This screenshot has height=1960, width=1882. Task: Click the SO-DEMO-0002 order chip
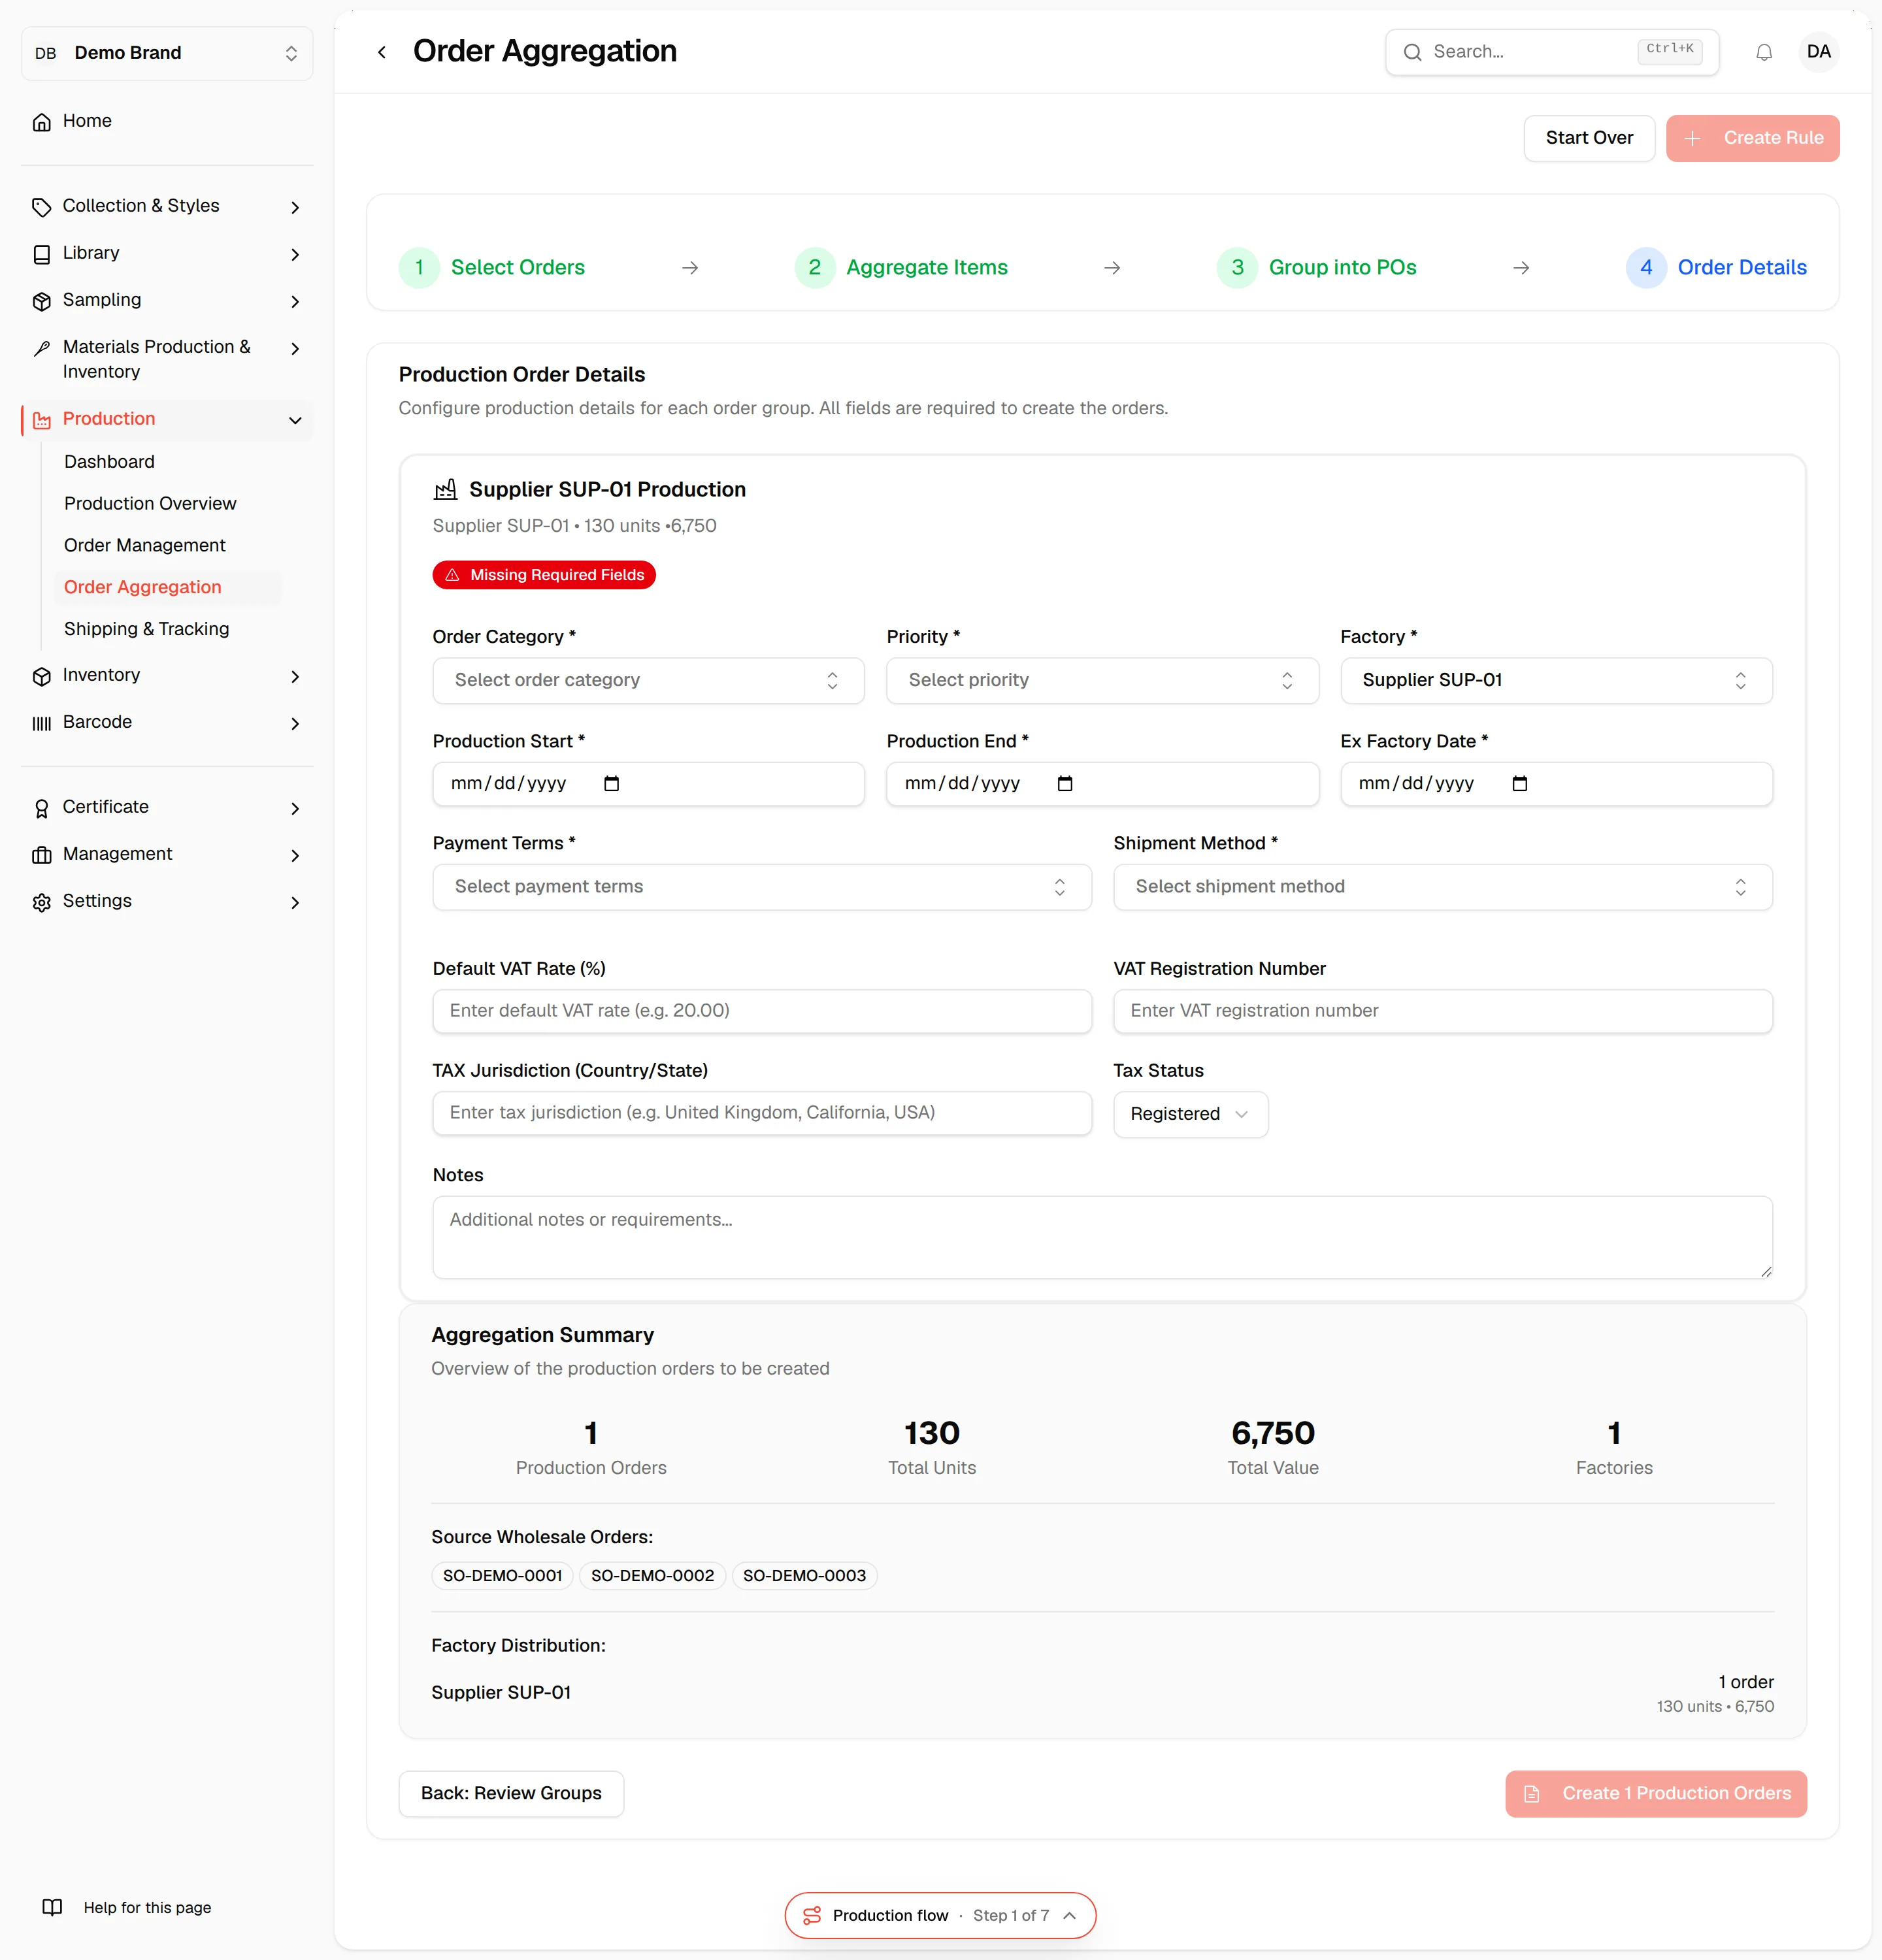pyautogui.click(x=652, y=1575)
